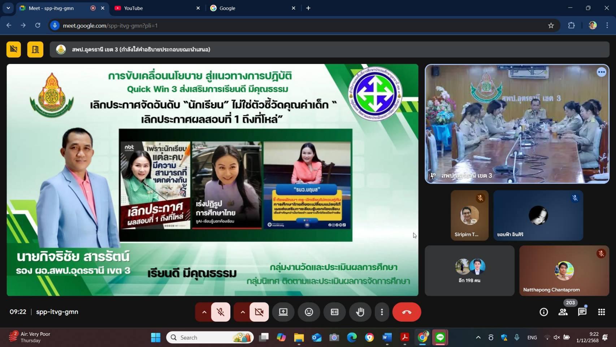Viewport: 616px width, 347px height.
Task: Toggle closed captions
Action: (x=334, y=312)
